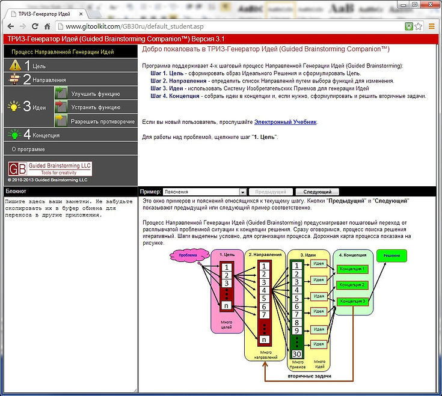Click the copyright 2010-2013 Guided Brainstorming text
Screen dimensions: 442x396
pos(48,180)
